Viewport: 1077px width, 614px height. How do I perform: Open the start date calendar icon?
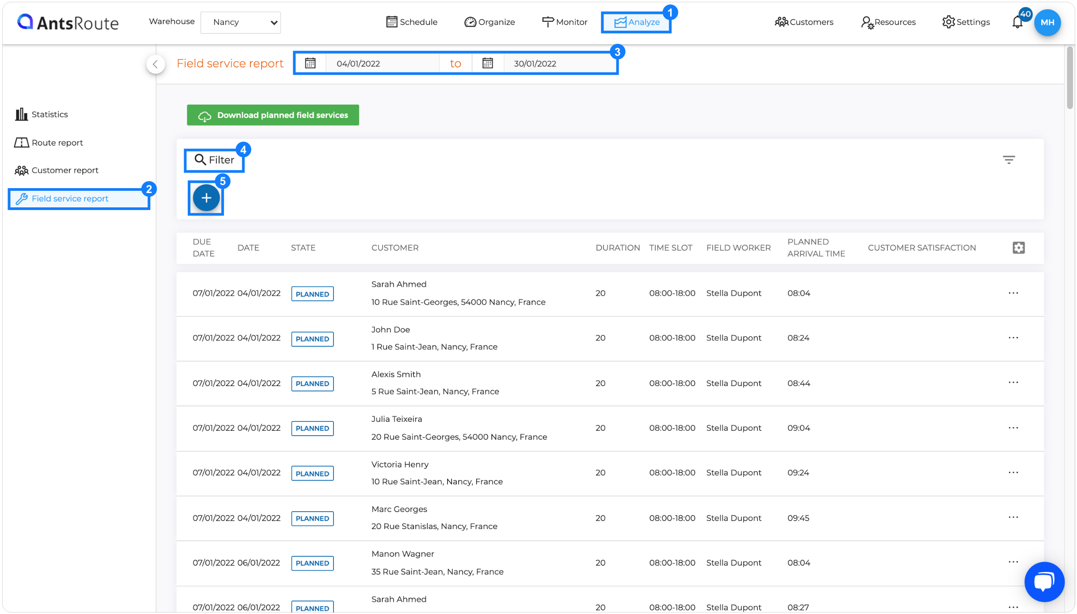coord(310,63)
